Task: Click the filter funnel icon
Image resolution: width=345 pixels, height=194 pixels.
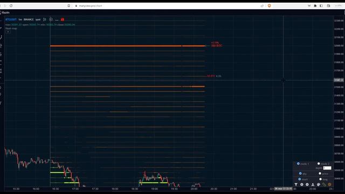Action: tap(296, 184)
